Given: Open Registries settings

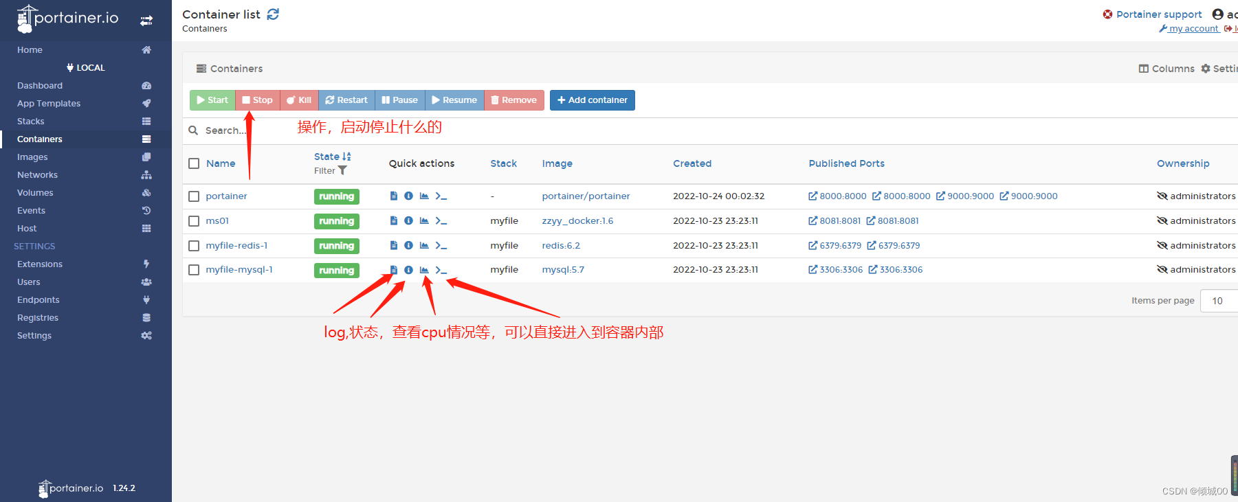Looking at the screenshot, I should 85,317.
